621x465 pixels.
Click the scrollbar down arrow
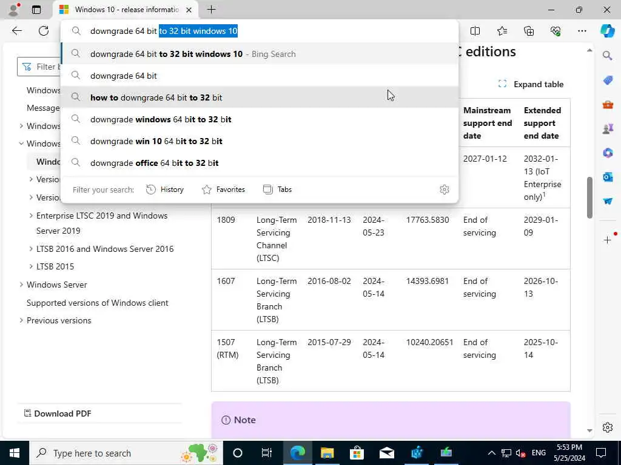tap(589, 430)
